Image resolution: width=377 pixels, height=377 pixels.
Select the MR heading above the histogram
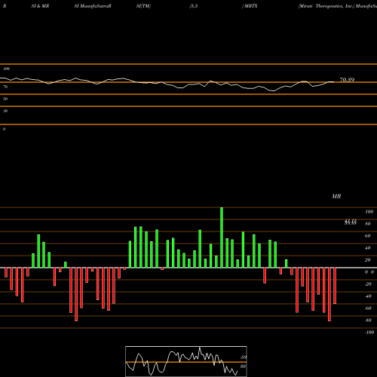click(x=336, y=196)
